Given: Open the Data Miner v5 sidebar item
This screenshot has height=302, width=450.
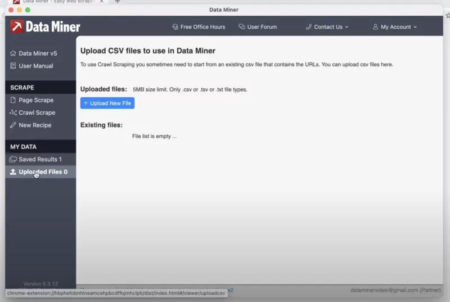Looking at the screenshot, I should tap(40, 53).
